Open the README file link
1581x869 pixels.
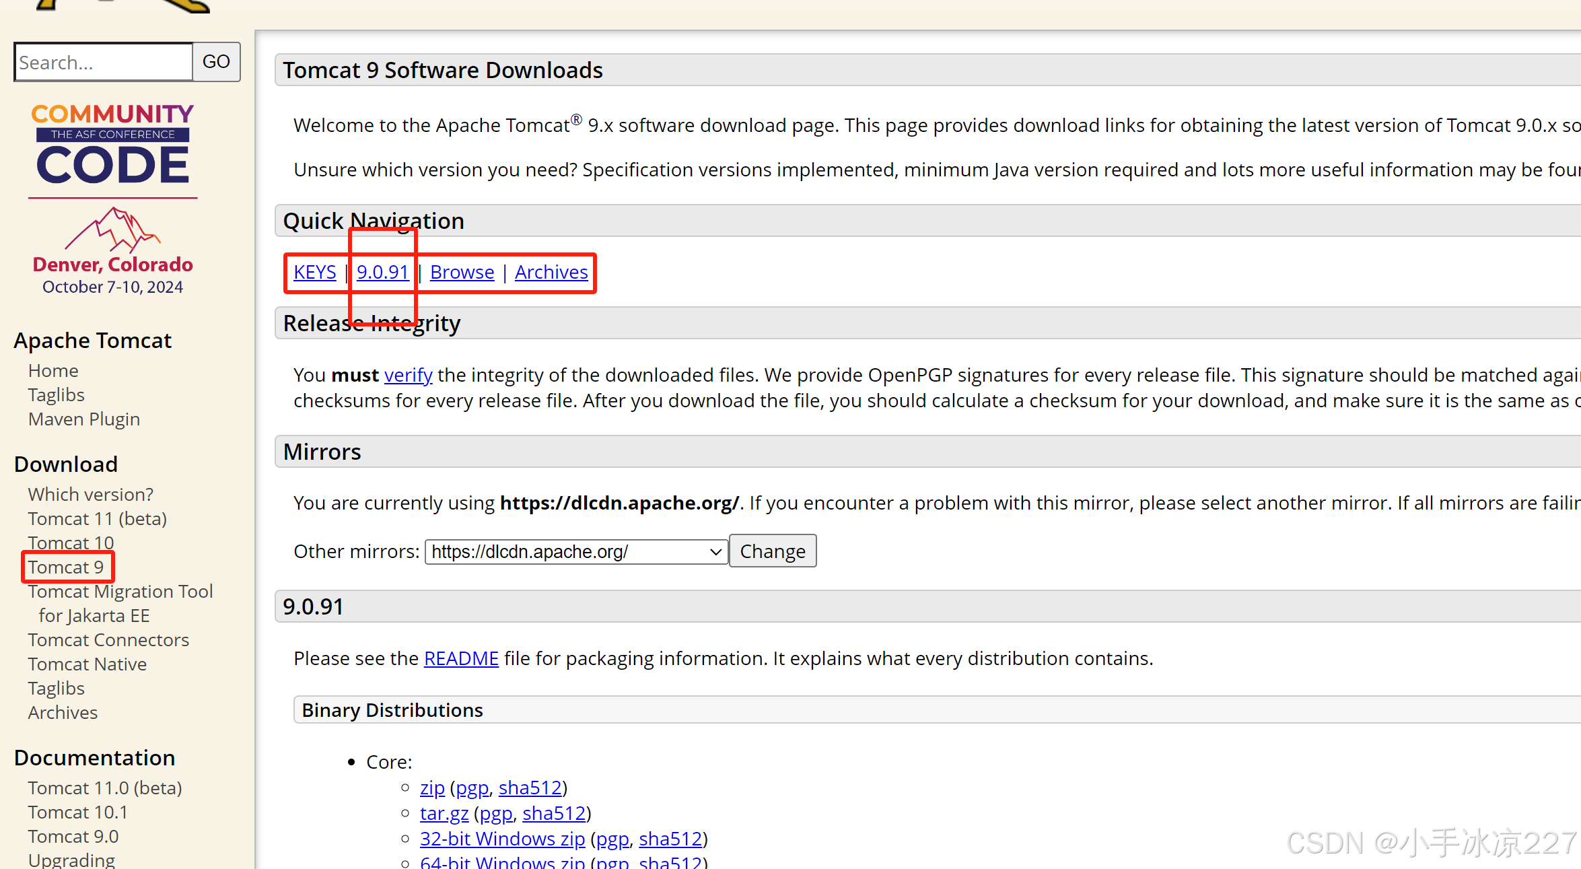461,658
